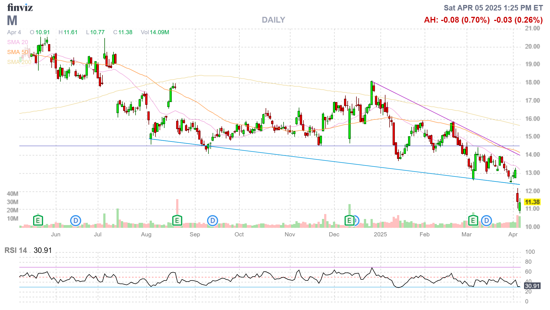Click the DAILY timeframe label

pos(273,20)
